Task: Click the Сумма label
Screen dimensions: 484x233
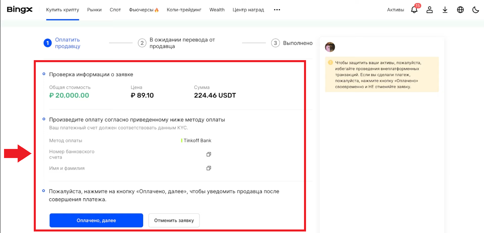Action: pyautogui.click(x=202, y=87)
